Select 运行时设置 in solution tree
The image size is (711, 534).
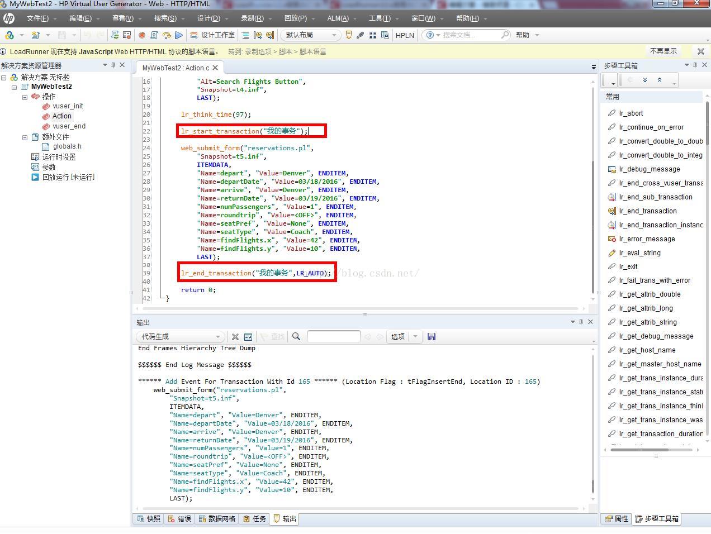(59, 157)
